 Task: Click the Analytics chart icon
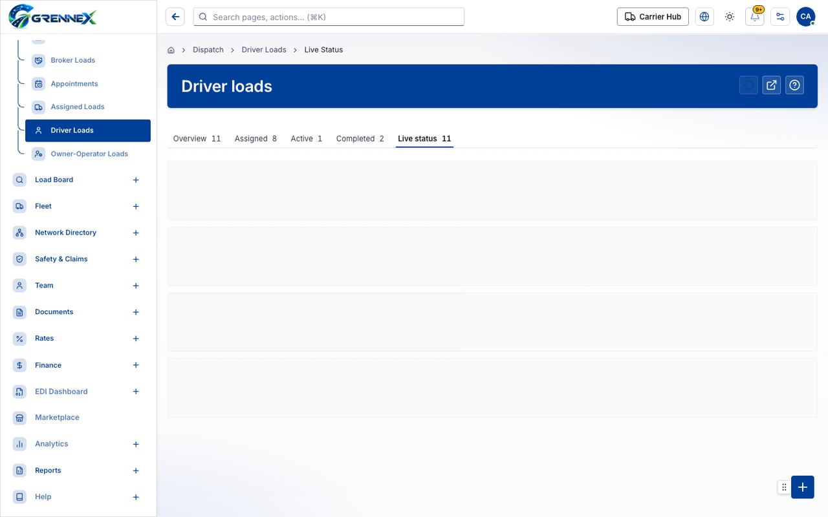tap(19, 444)
